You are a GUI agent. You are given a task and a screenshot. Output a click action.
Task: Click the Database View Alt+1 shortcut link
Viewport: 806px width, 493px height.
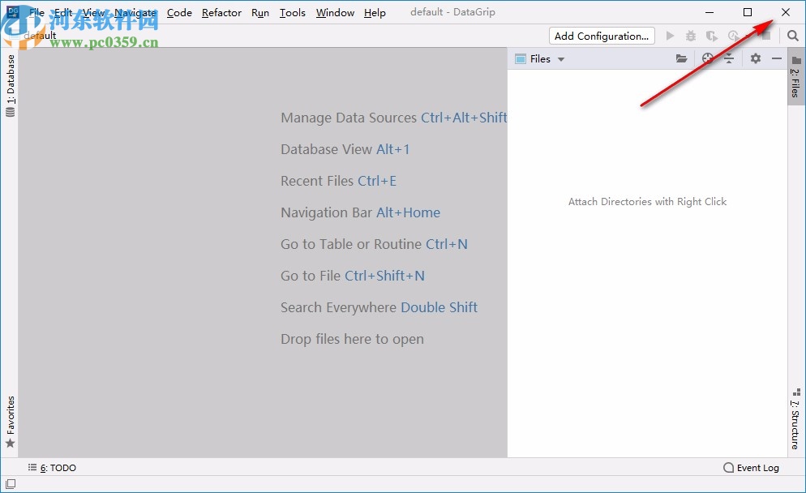(393, 149)
